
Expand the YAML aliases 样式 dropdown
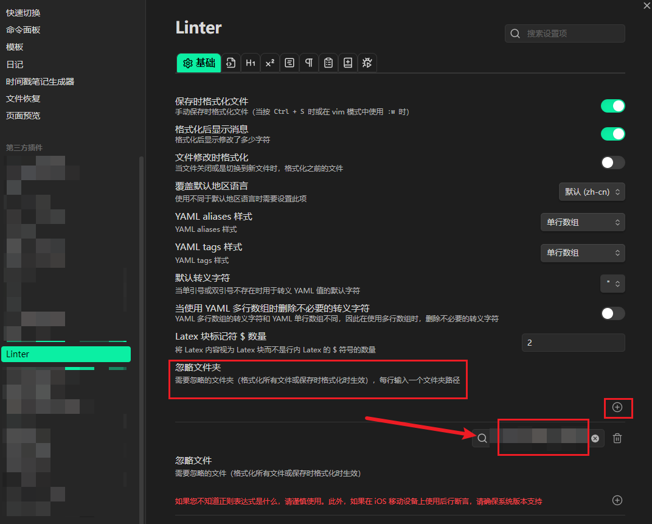[582, 222]
